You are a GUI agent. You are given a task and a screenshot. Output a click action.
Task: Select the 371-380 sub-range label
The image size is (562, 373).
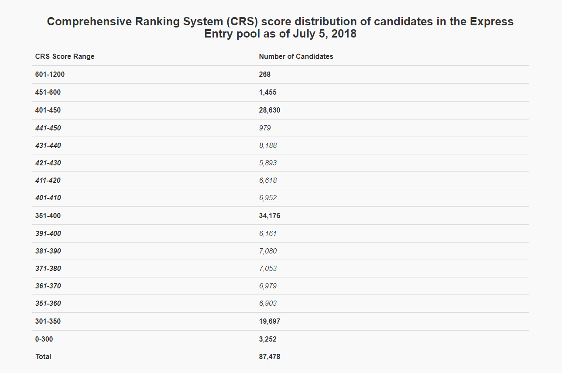pyautogui.click(x=48, y=269)
